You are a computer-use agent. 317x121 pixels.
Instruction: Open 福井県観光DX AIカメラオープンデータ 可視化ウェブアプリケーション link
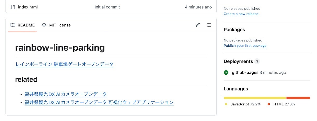coord(99,102)
